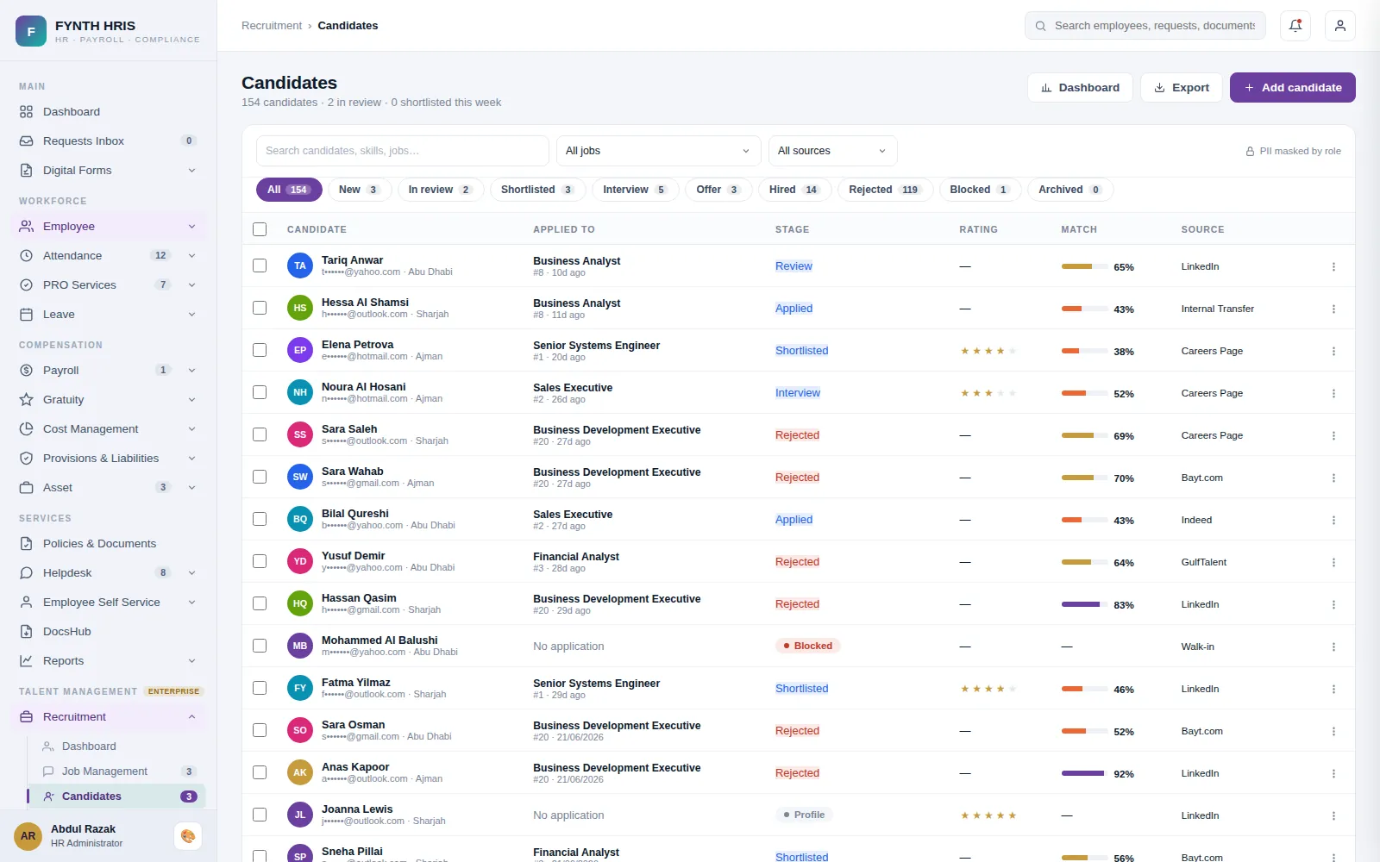Image resolution: width=1380 pixels, height=862 pixels.
Task: Toggle the select-all candidates checkbox
Action: pyautogui.click(x=260, y=229)
